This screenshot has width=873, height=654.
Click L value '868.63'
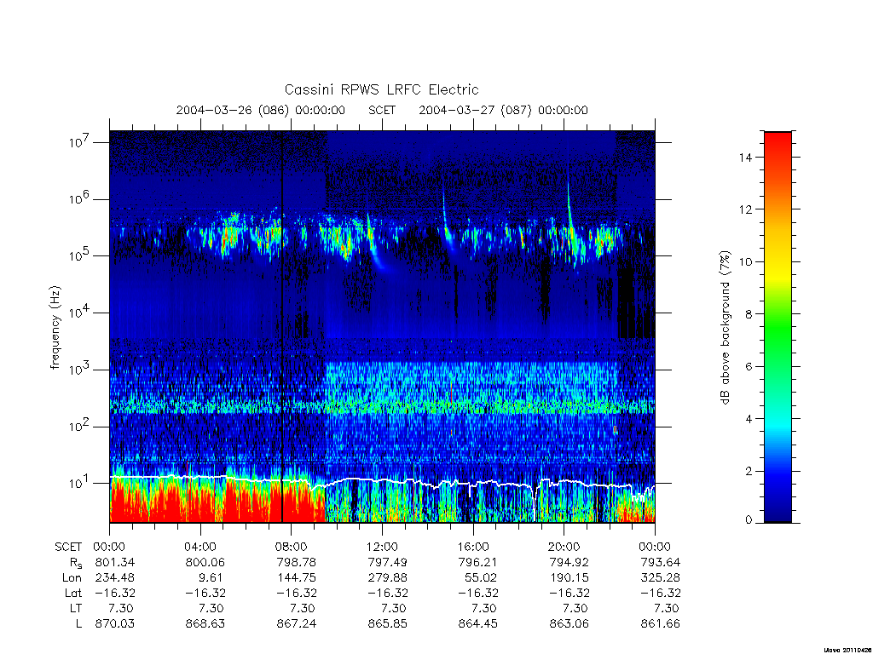point(205,624)
